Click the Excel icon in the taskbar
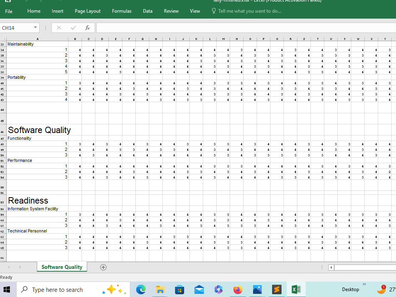 click(x=296, y=289)
